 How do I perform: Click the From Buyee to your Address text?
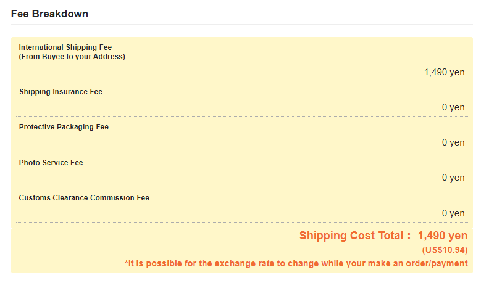click(x=72, y=57)
